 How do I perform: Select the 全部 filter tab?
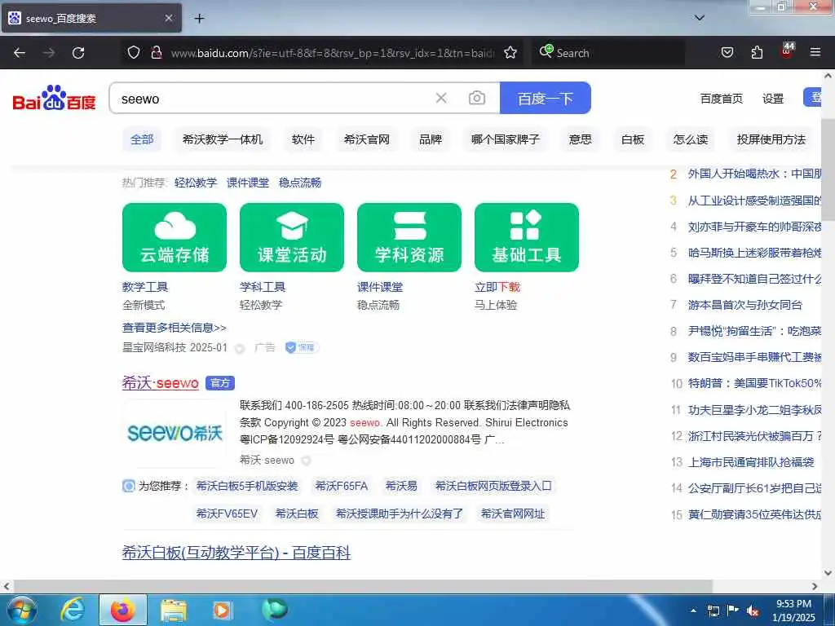pos(142,139)
